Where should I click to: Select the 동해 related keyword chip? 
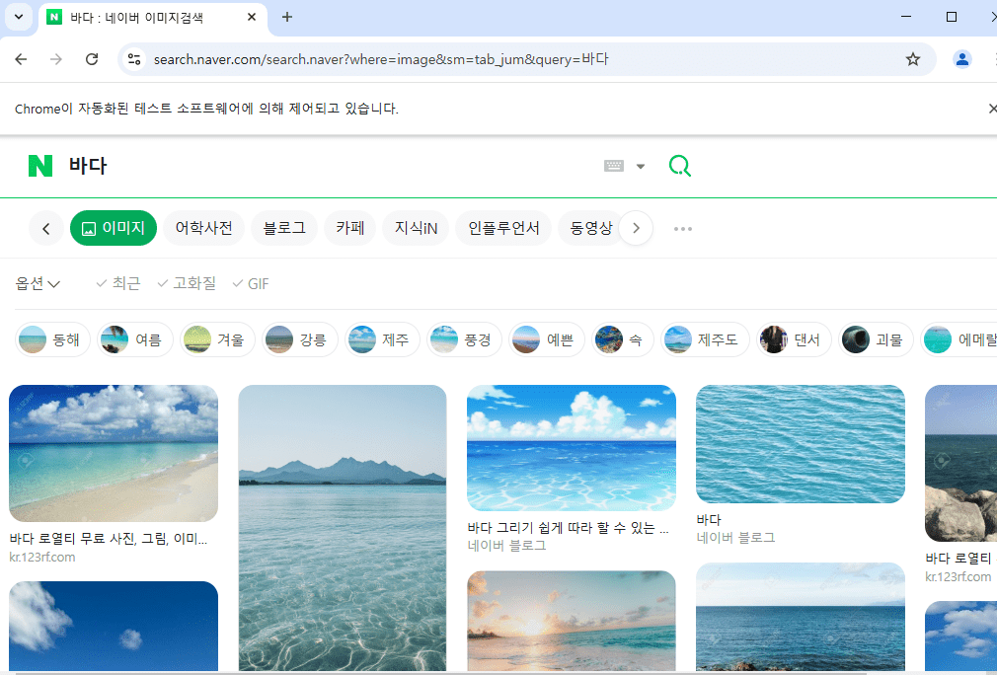pyautogui.click(x=52, y=340)
